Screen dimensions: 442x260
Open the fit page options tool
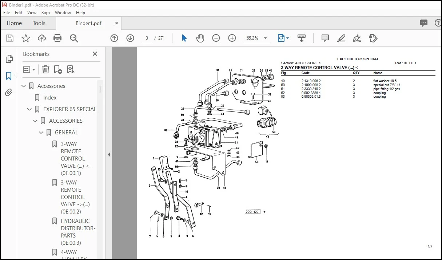[283, 38]
